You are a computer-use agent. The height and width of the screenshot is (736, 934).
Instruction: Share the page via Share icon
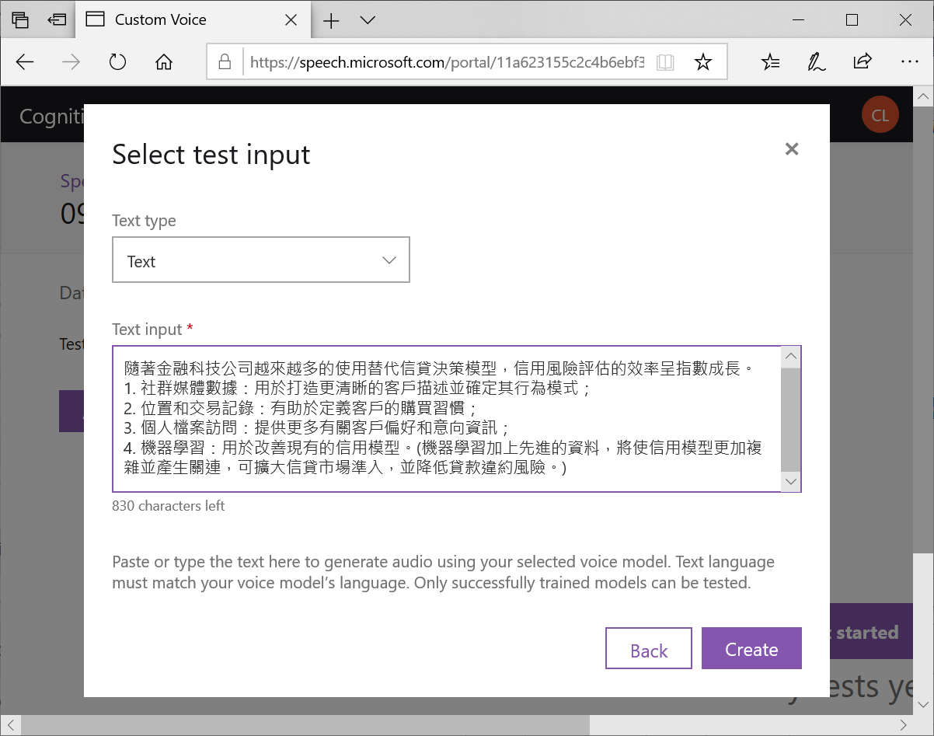point(863,61)
